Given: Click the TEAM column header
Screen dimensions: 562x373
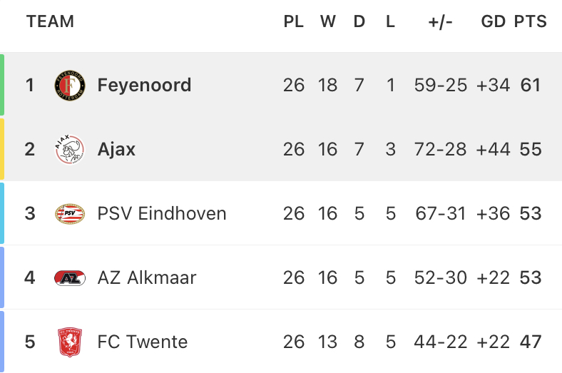Looking at the screenshot, I should [x=50, y=21].
